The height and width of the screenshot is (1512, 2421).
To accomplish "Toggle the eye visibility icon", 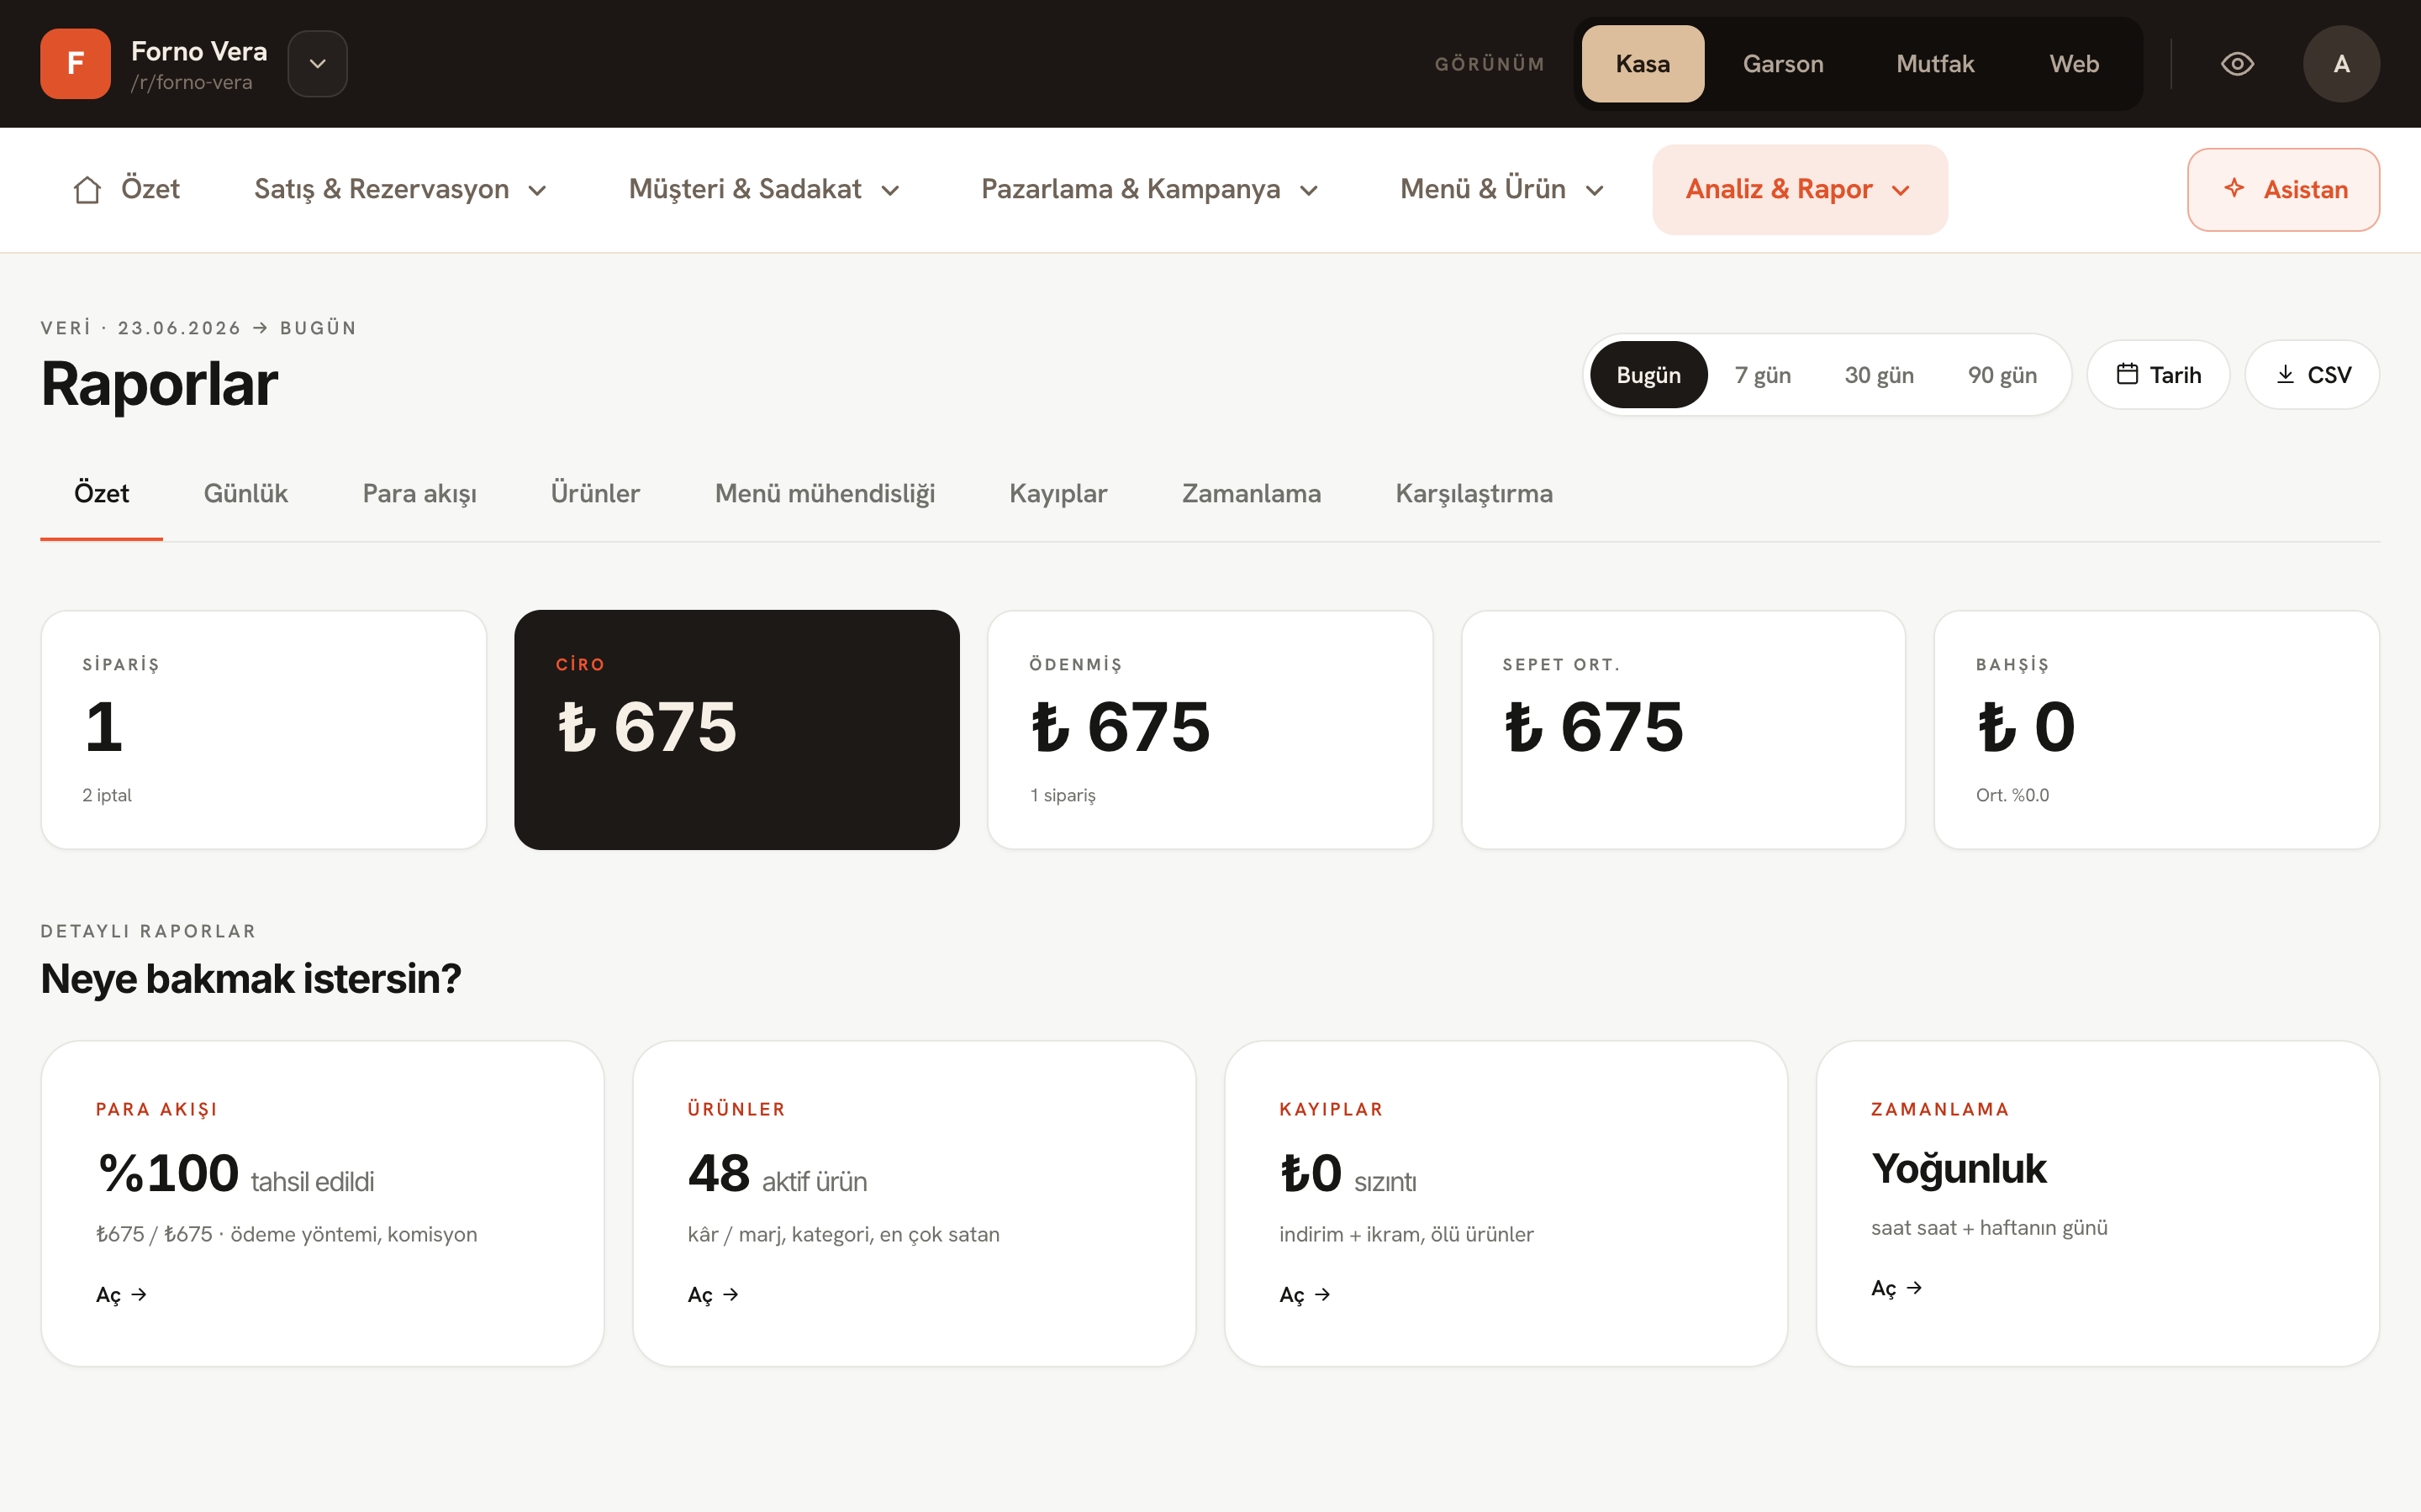I will pos(2237,64).
